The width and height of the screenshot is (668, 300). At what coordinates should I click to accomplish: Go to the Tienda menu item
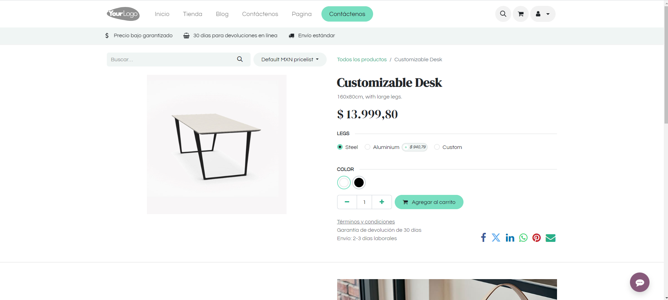point(192,14)
